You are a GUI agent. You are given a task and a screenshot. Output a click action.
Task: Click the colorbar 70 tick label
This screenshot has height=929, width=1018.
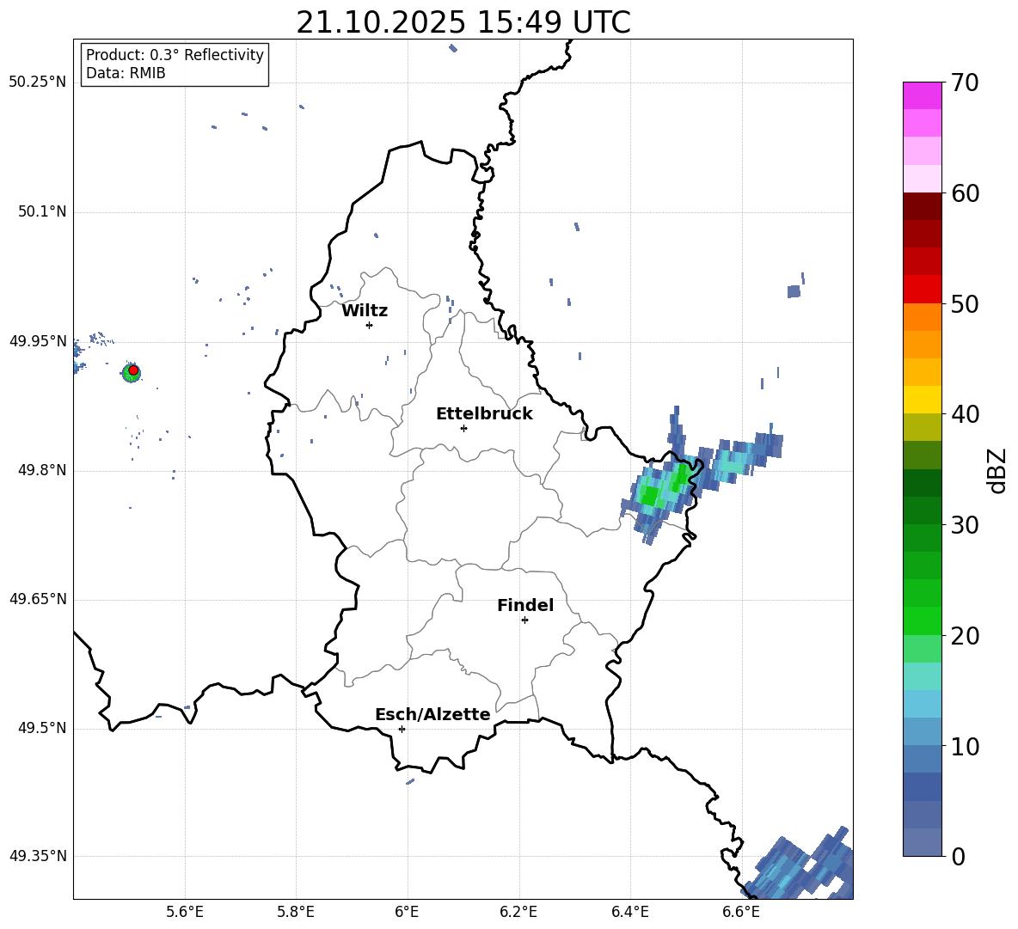tap(965, 83)
